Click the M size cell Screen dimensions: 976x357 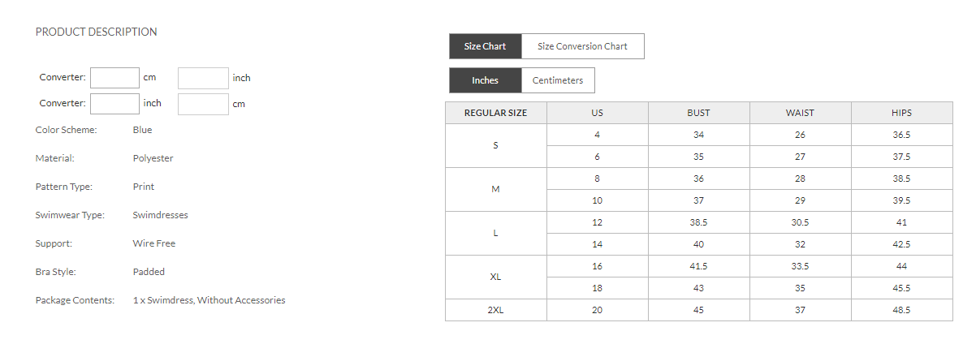[495, 189]
